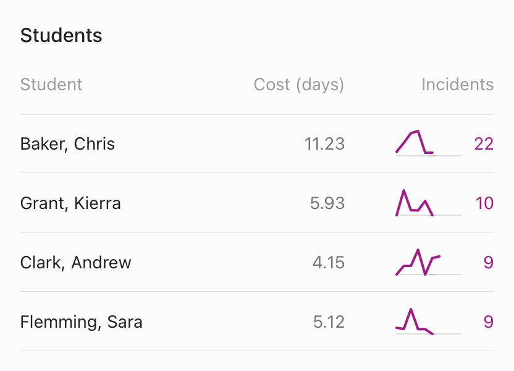Image resolution: width=514 pixels, height=371 pixels.
Task: View Flemming, Sara's incident sparkline chart
Action: tap(428, 322)
